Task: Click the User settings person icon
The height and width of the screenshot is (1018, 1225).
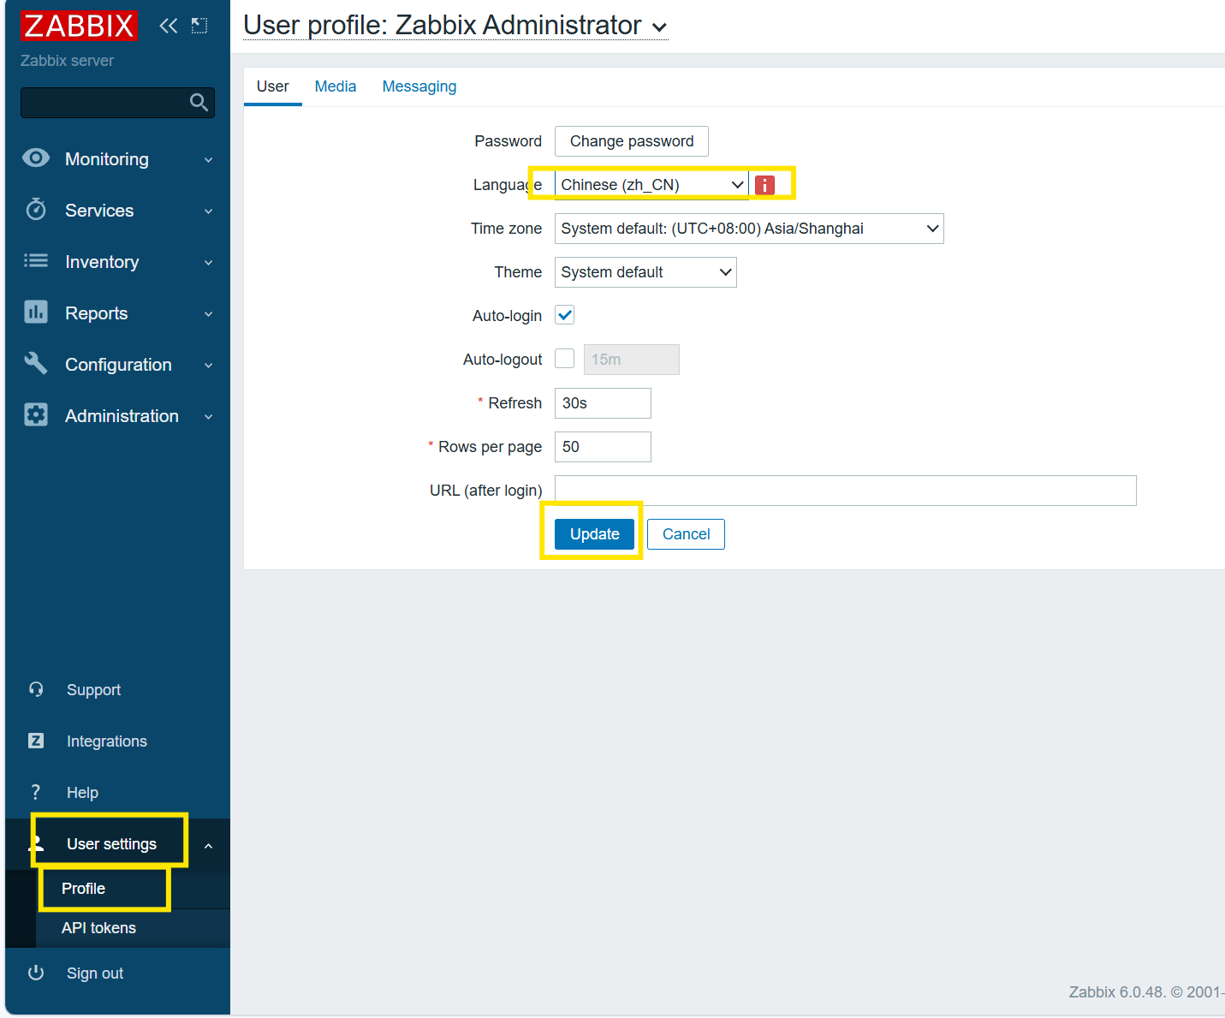Action: pos(37,843)
